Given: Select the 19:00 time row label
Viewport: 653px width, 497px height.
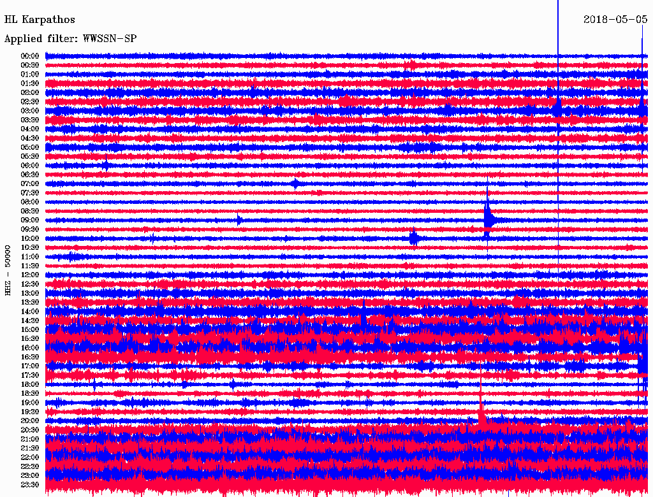Looking at the screenshot, I should 30,403.
